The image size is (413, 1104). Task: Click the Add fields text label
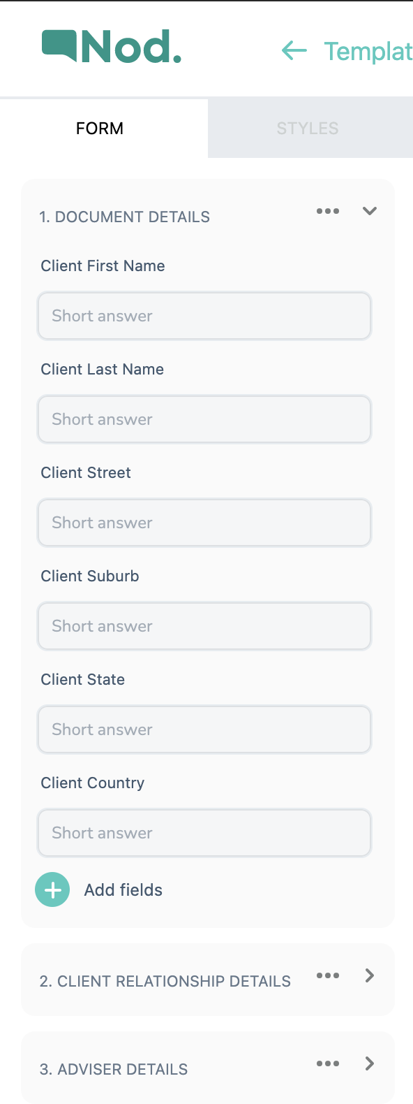tap(123, 890)
